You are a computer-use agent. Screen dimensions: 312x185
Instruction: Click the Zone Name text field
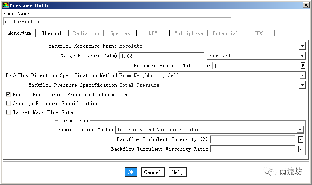pyautogui.click(x=117, y=22)
